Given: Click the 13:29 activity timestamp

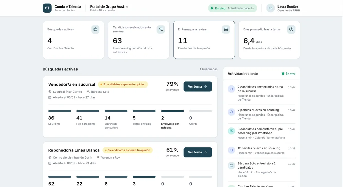Looking at the screenshot, I should 292,164.
